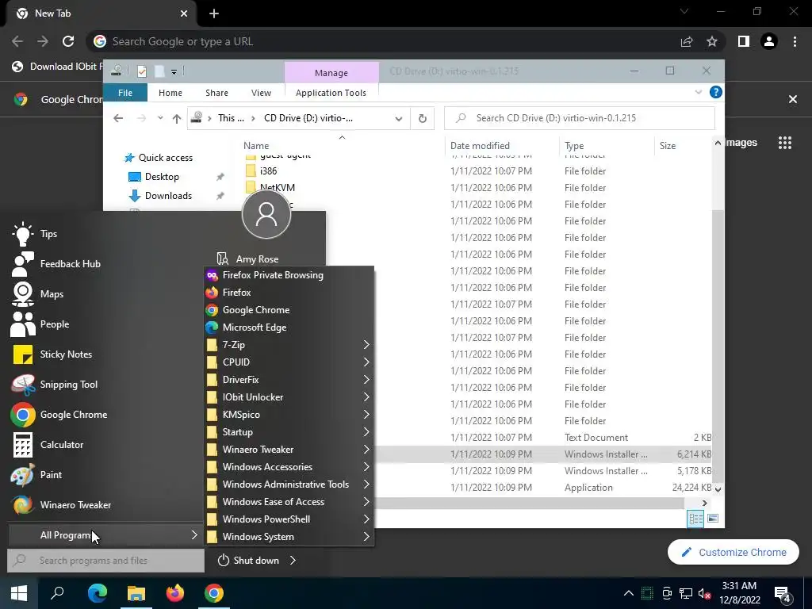Open Shut down options arrow
Viewport: 812px width, 609px height.
pos(293,561)
